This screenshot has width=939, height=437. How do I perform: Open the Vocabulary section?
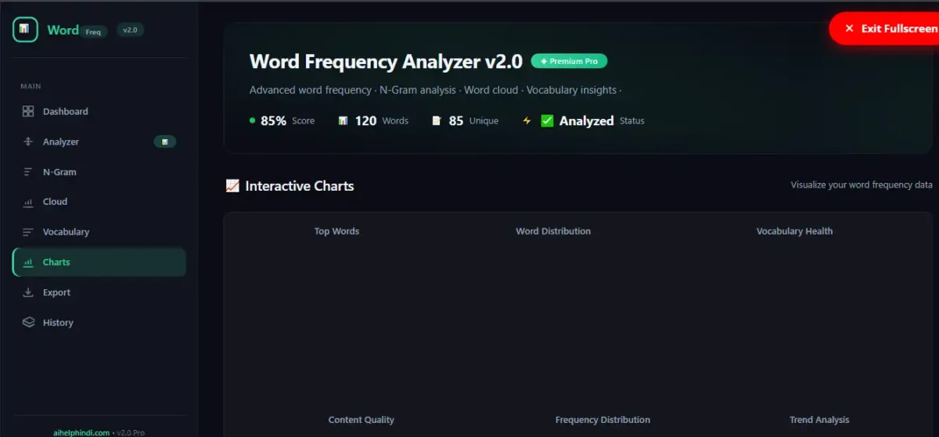99,232
